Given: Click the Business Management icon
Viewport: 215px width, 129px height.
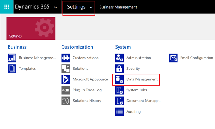Looking at the screenshot, I should [x=12, y=58].
